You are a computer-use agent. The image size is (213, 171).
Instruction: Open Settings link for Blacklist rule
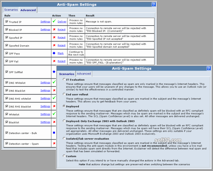[x=45, y=122]
